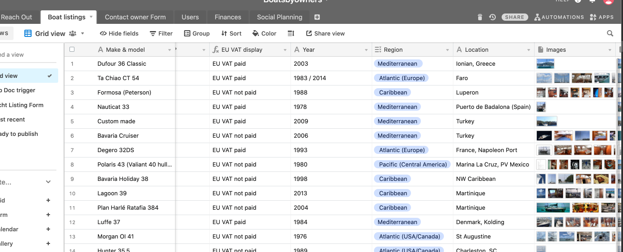
Task: Open Dufour 36 Classic image thumbnail
Action: (545, 64)
